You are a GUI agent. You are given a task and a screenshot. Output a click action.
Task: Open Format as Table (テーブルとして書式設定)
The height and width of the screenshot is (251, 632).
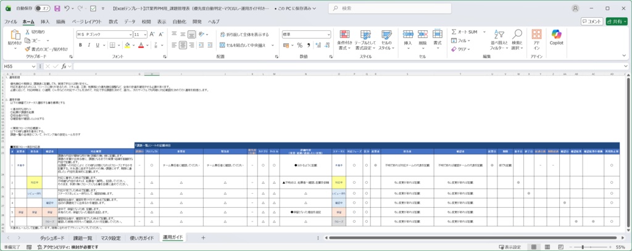[x=365, y=40]
